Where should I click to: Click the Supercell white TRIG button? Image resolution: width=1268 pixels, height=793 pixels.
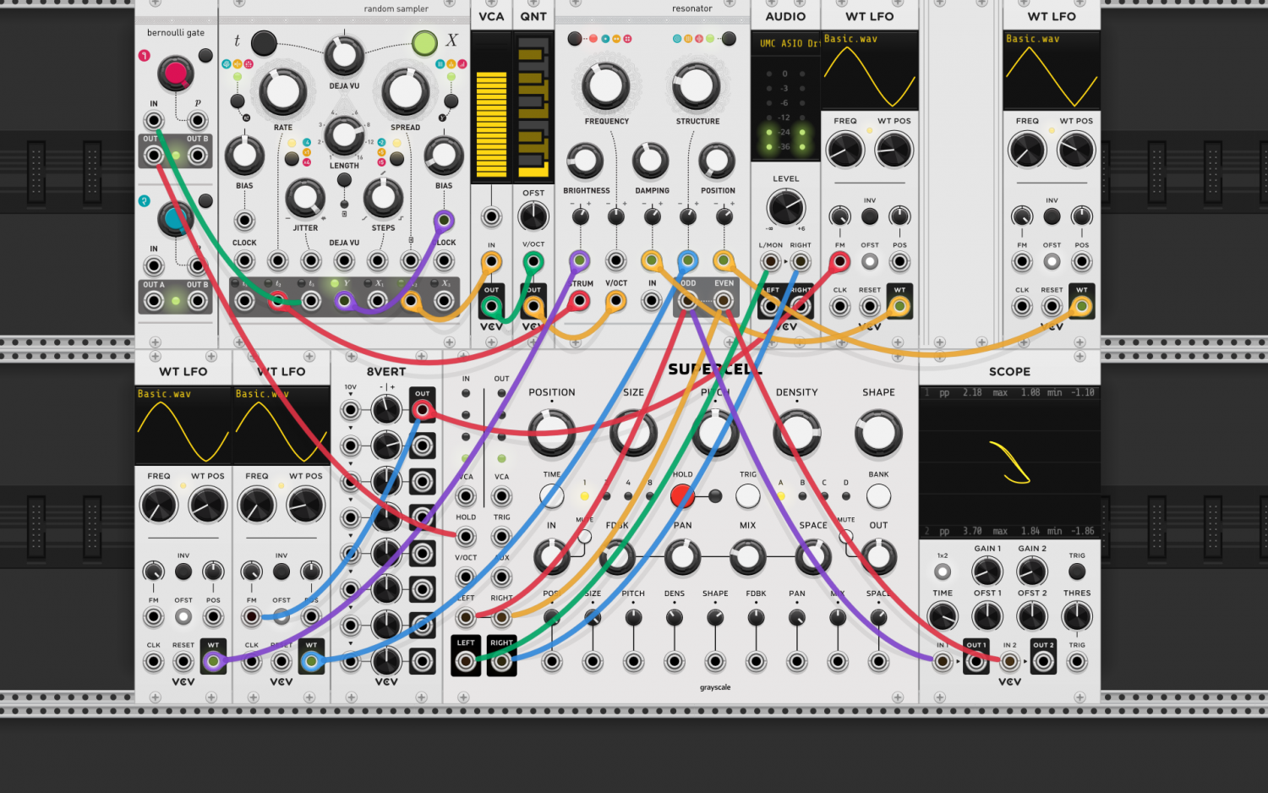click(x=748, y=496)
